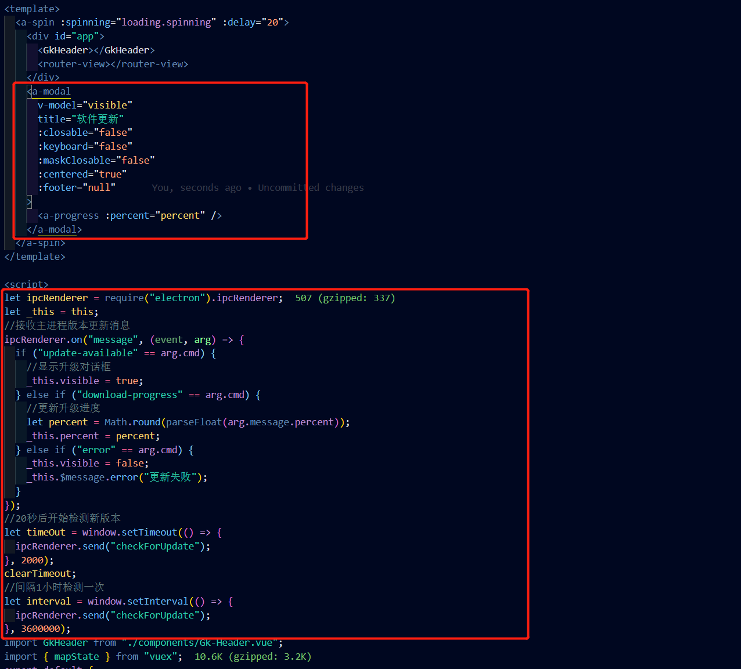The height and width of the screenshot is (669, 741).
Task: Click the _this.$message.error("更新失败") line
Action: pyautogui.click(x=117, y=478)
